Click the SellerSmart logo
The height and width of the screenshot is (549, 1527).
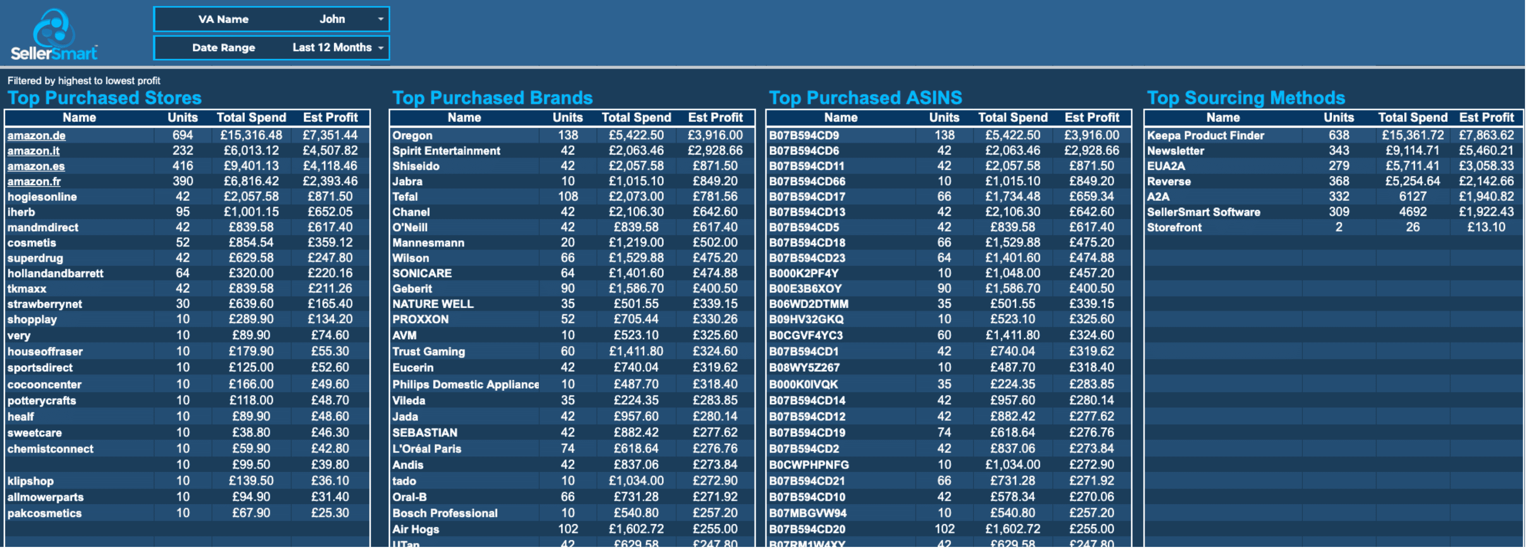tap(54, 34)
